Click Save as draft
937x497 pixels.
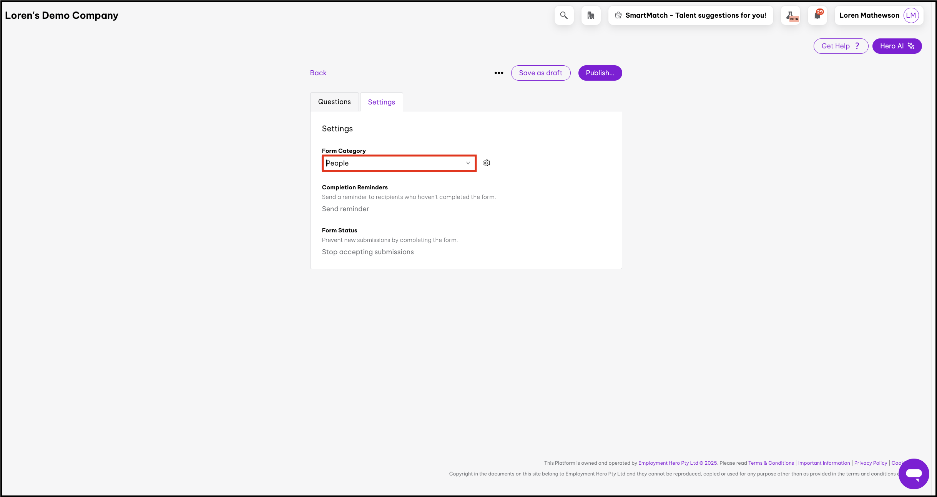click(x=540, y=73)
